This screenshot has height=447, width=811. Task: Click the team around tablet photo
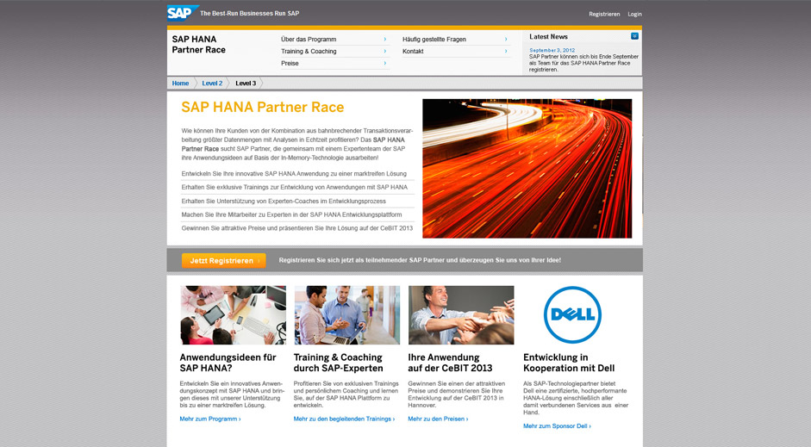pos(233,315)
